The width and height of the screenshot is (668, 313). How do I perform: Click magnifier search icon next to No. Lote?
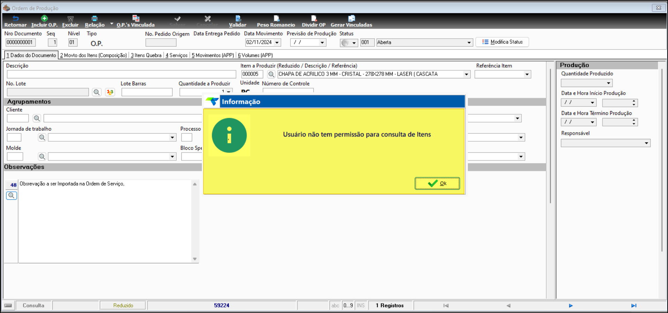[97, 92]
